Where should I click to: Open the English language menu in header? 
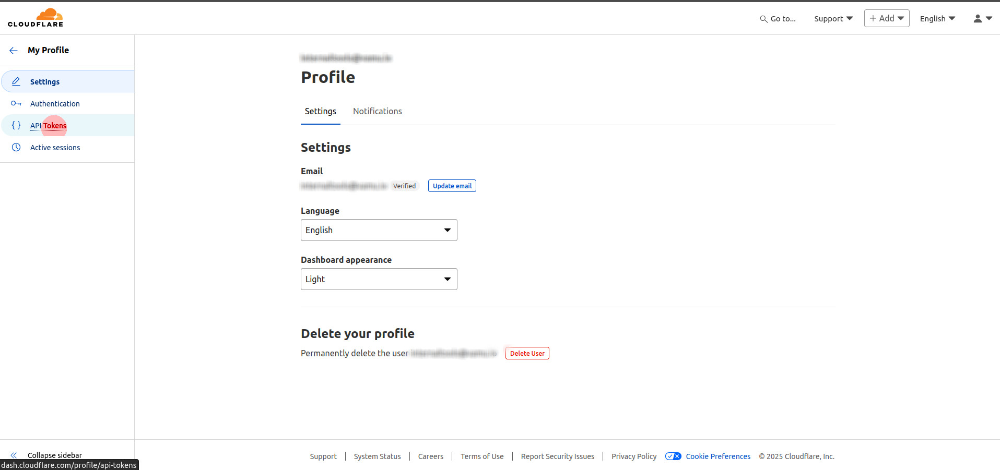(x=937, y=19)
